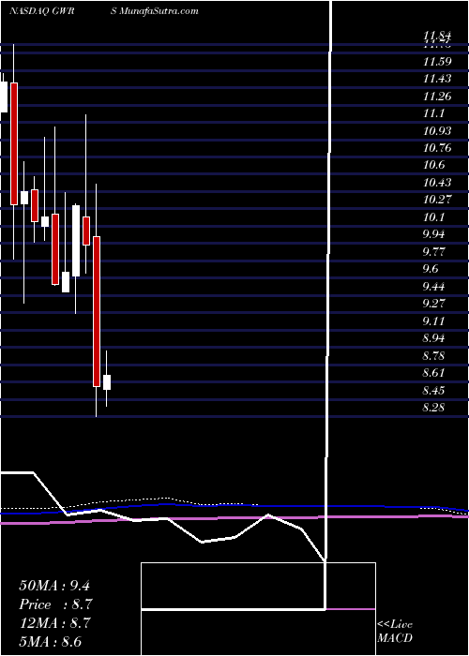Click the 50MA : 9.4 readout

coord(54,586)
